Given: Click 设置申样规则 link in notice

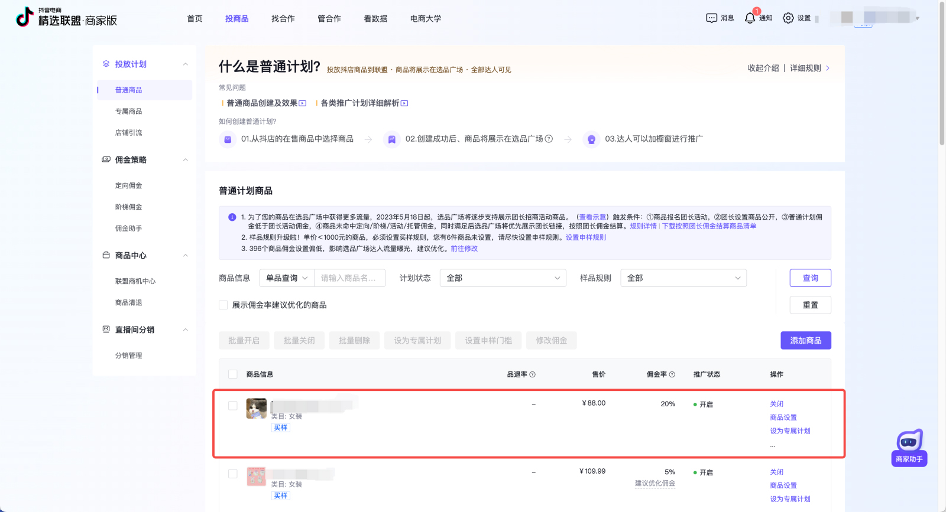Looking at the screenshot, I should [586, 237].
